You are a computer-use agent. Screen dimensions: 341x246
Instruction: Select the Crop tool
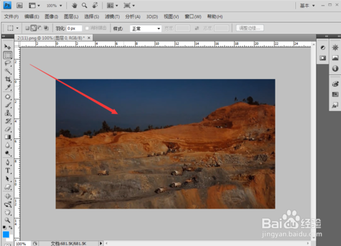[x=8, y=79]
